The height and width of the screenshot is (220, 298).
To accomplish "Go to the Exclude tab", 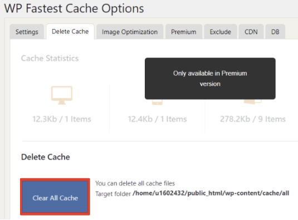I will [220, 32].
